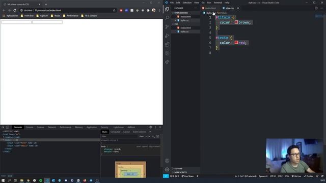This screenshot has height=183, width=326.
Task: Open the Accounts icon in VS Code activity bar
Action: click(167, 161)
